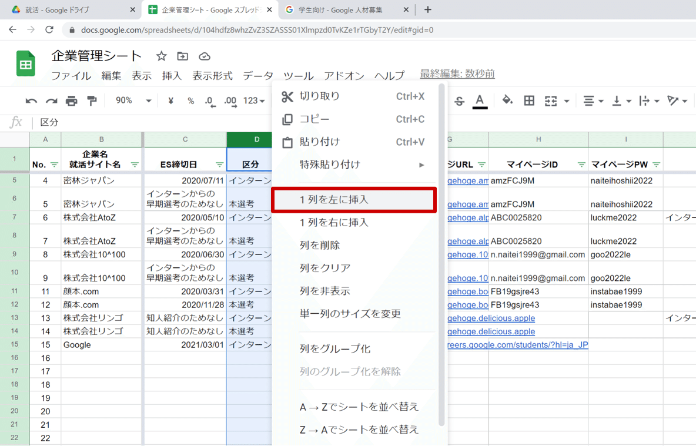Viewport: 696px width, 446px height.
Task: Open the google students careers link
Action: pyautogui.click(x=517, y=345)
